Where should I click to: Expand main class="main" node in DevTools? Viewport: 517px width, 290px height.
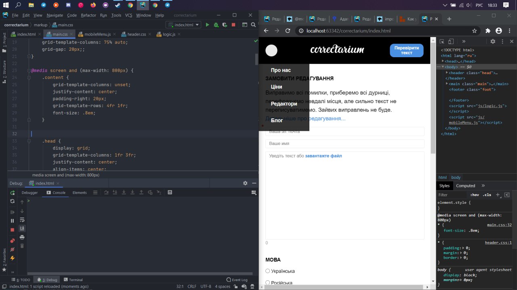[447, 84]
